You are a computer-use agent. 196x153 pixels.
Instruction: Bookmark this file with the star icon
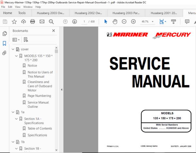click(14, 22)
